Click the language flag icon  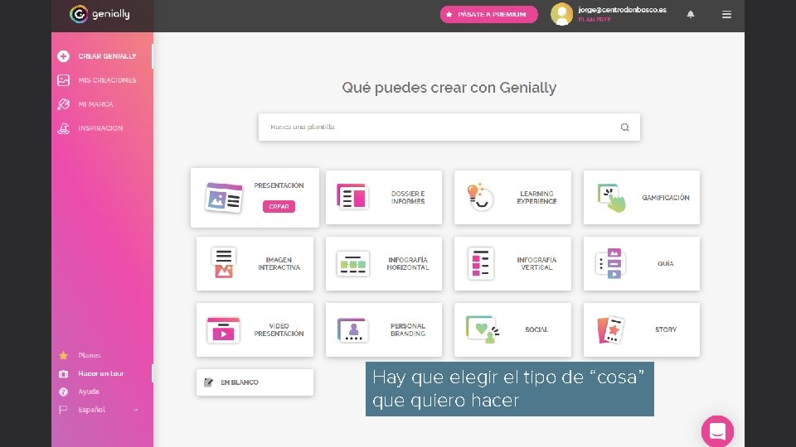coord(63,410)
